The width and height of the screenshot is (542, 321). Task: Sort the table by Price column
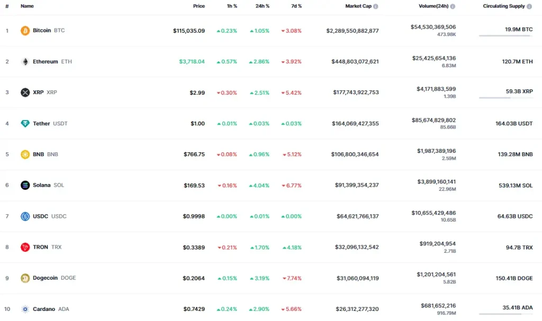click(x=198, y=6)
